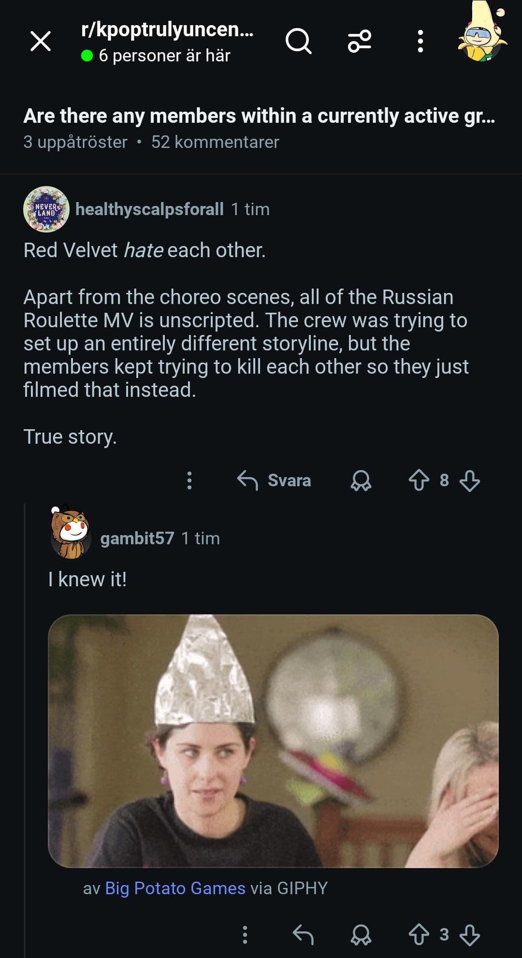Follow the Big Potato Games link
The width and height of the screenshot is (522, 958).
175,888
